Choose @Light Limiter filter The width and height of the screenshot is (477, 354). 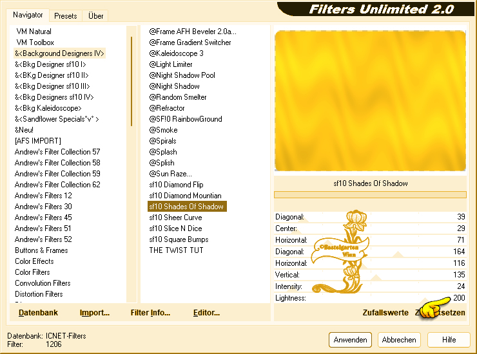(171, 64)
